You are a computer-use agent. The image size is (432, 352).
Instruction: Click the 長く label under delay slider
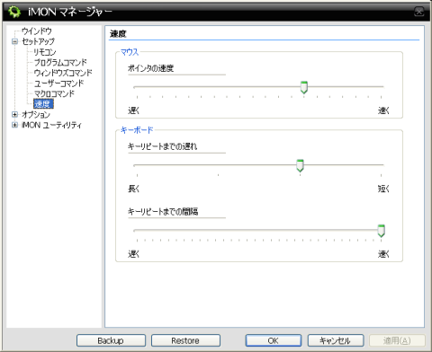133,189
